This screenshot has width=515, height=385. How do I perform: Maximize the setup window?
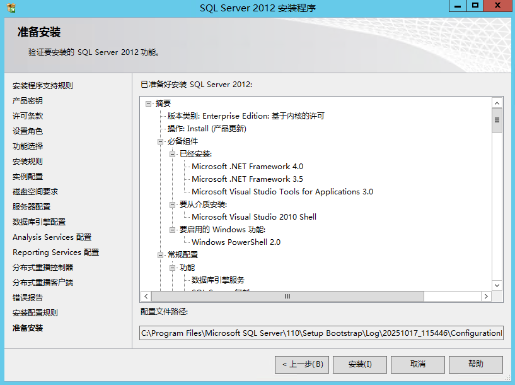tap(475, 6)
